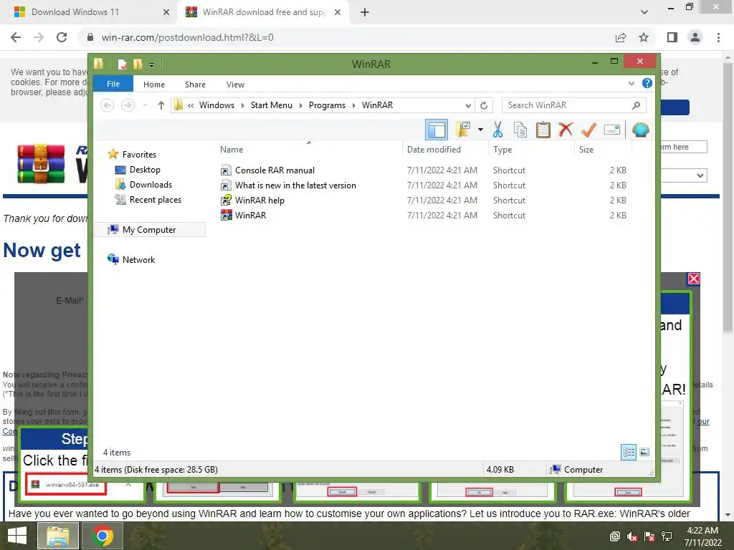Screen dimensions: 734x550
Task: Click the Paste clipboard icon
Action: 543,130
